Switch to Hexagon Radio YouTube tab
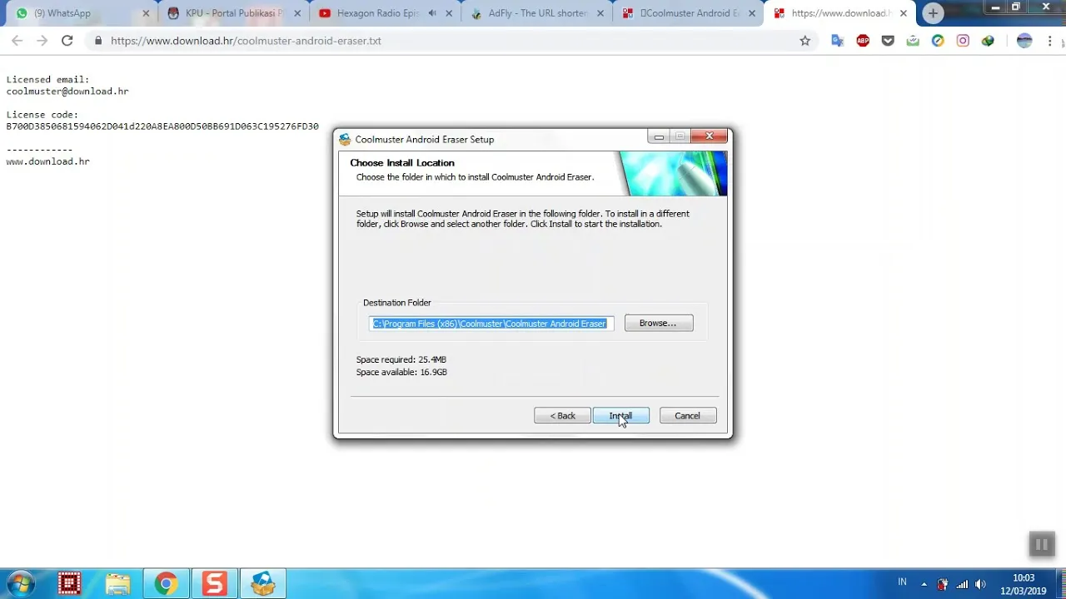The height and width of the screenshot is (599, 1066). [371, 13]
